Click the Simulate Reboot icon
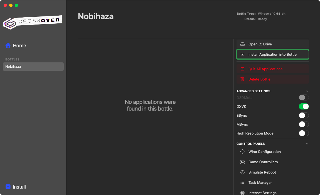 [242, 172]
